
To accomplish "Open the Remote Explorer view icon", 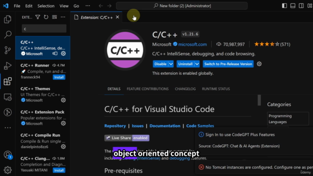I will click(8, 97).
